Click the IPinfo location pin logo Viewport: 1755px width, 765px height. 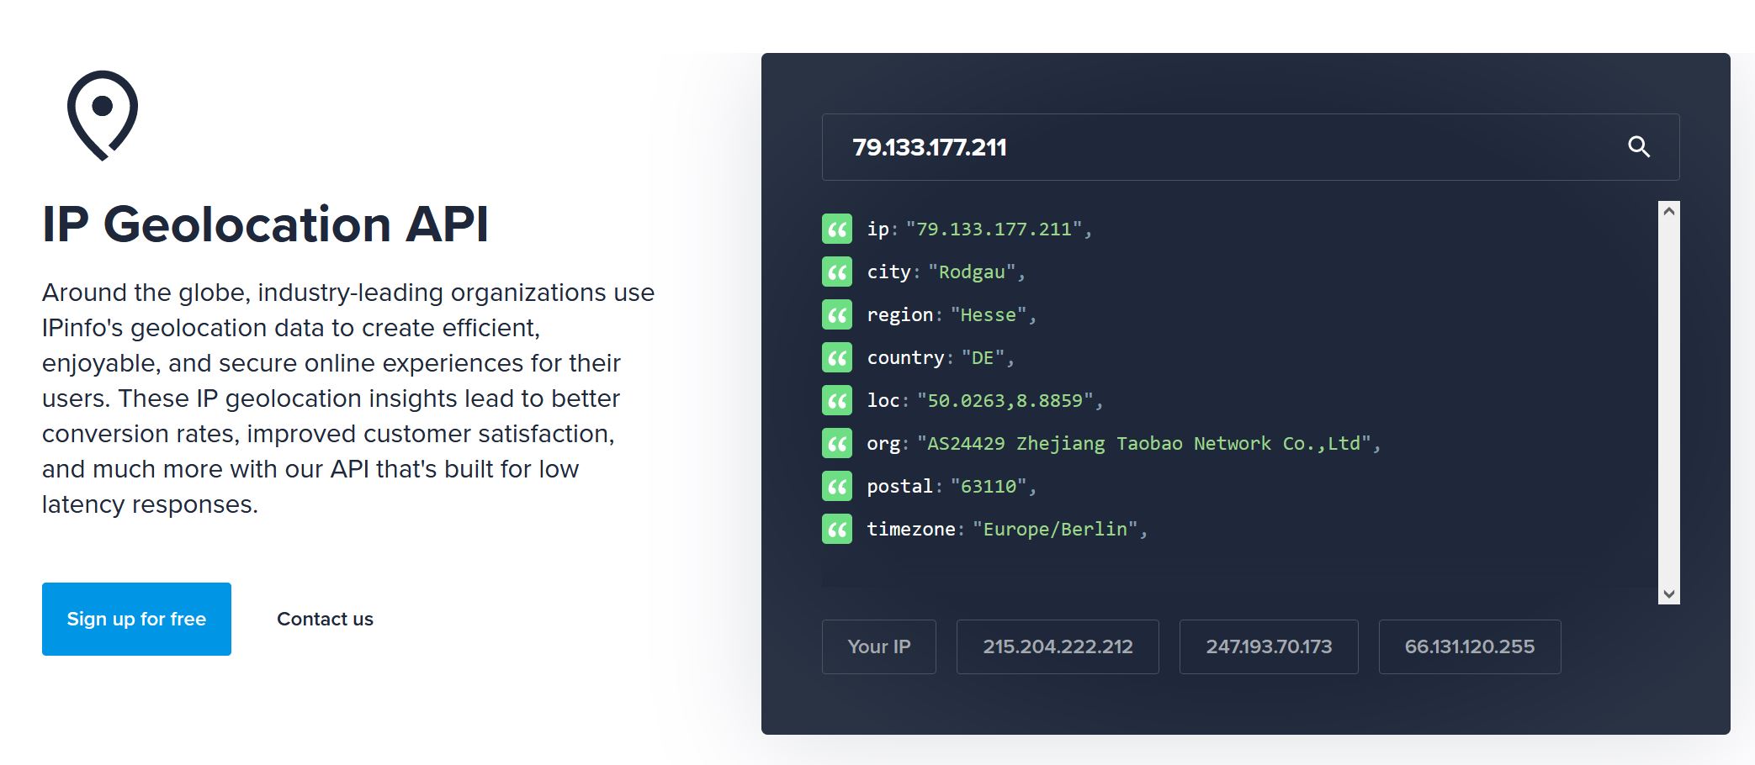pyautogui.click(x=103, y=115)
